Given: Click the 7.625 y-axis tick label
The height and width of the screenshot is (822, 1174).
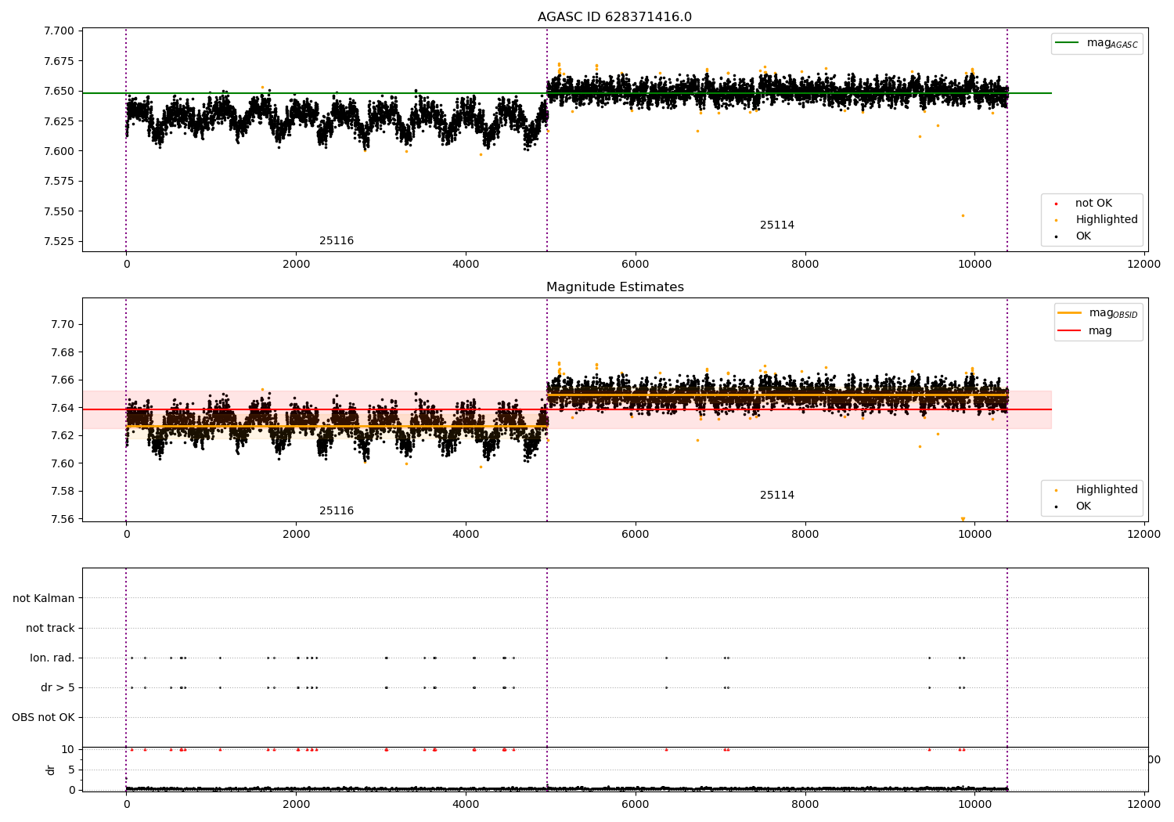Looking at the screenshot, I should [59, 121].
